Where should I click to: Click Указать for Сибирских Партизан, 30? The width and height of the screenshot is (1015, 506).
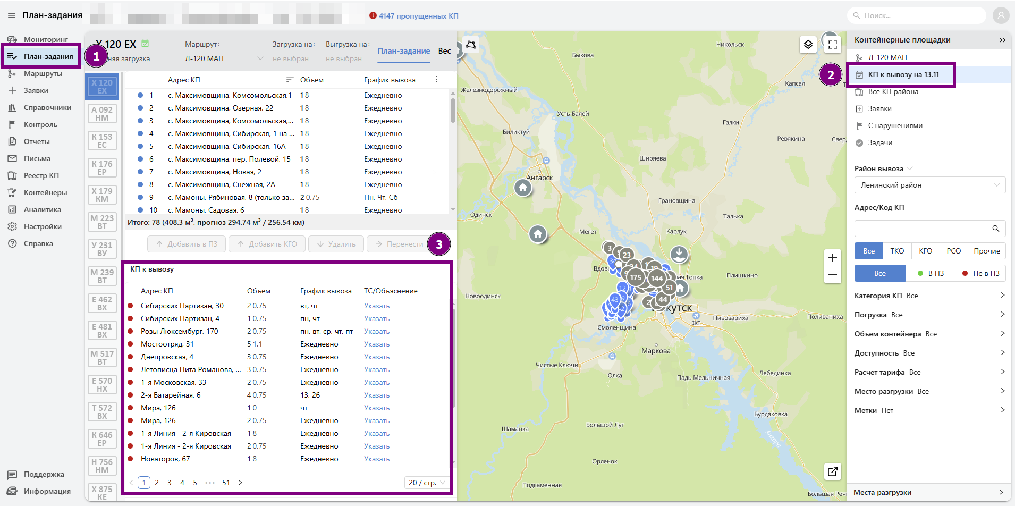tap(377, 306)
